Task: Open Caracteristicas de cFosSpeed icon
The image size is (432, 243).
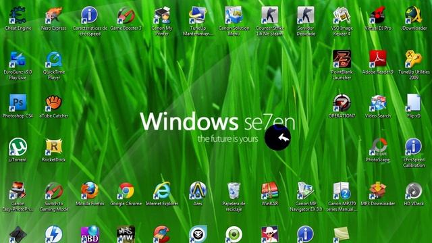Action: point(90,15)
